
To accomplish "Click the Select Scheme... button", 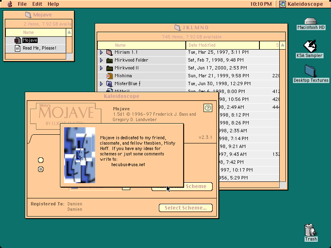I will click(185, 208).
